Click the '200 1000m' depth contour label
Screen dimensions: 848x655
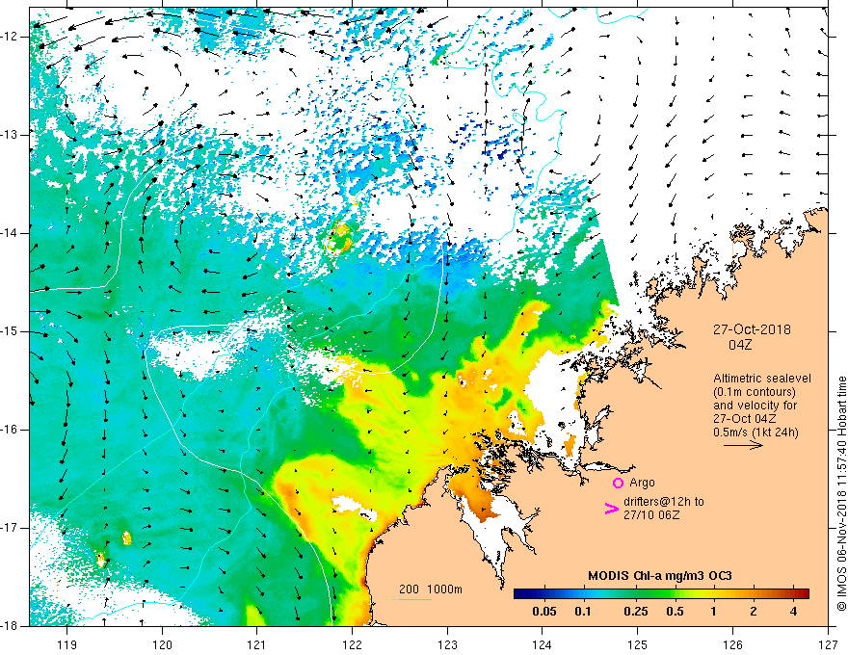coord(431,589)
